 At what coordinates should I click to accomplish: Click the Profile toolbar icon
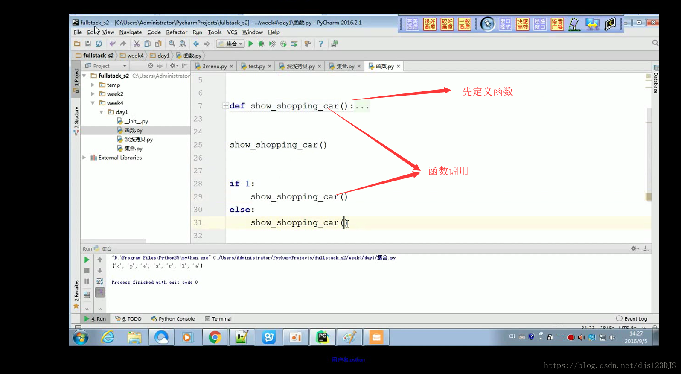coord(283,44)
